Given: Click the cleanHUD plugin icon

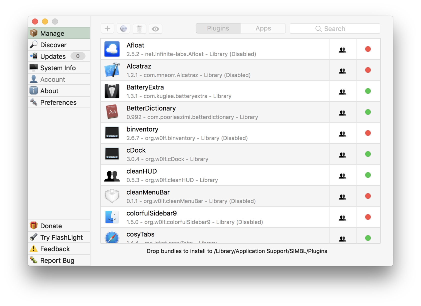Looking at the screenshot, I should (x=112, y=175).
